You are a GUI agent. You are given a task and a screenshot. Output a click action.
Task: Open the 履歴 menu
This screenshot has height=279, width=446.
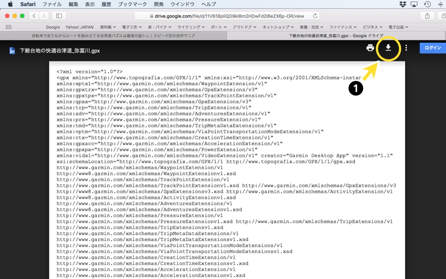(x=106, y=4)
